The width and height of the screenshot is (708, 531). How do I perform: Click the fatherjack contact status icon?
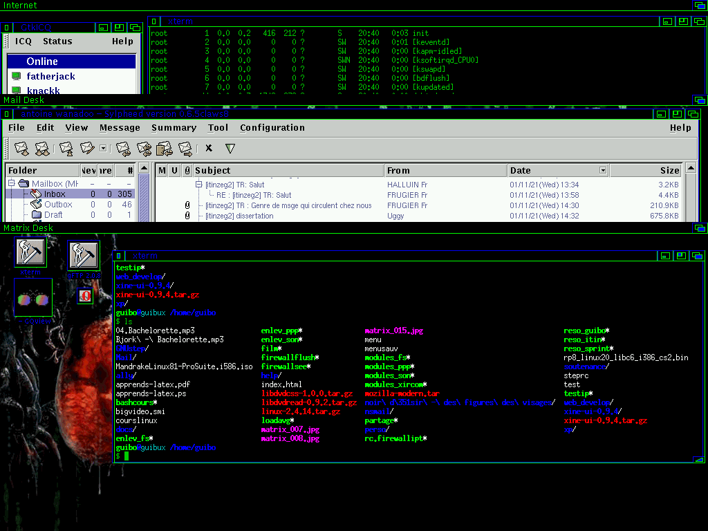coord(17,76)
